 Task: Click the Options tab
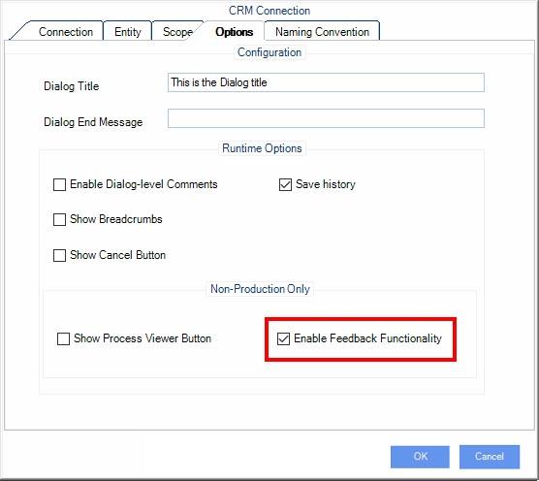click(234, 32)
